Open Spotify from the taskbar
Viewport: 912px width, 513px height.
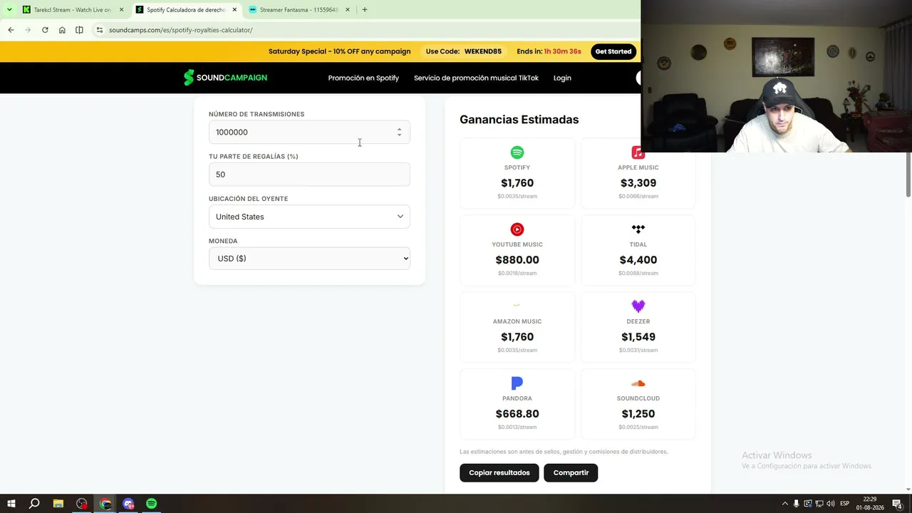point(152,504)
